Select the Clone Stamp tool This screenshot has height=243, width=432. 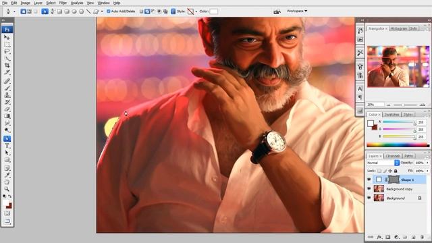pos(7,95)
